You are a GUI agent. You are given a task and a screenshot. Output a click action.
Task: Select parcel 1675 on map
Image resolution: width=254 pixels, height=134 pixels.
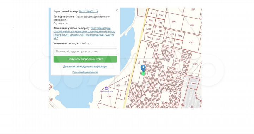(x=195, y=64)
